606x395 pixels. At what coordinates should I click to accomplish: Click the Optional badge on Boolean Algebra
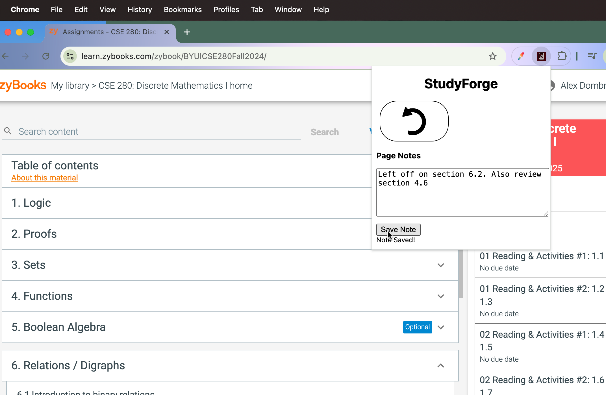[x=417, y=327]
